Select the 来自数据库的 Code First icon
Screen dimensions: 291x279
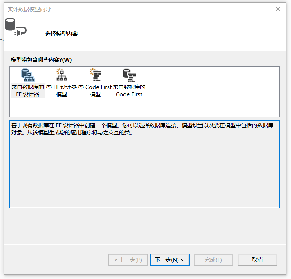pos(129,75)
